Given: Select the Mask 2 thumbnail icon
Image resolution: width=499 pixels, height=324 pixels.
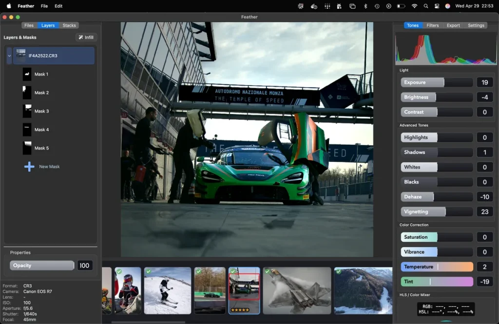Looking at the screenshot, I should [27, 93].
